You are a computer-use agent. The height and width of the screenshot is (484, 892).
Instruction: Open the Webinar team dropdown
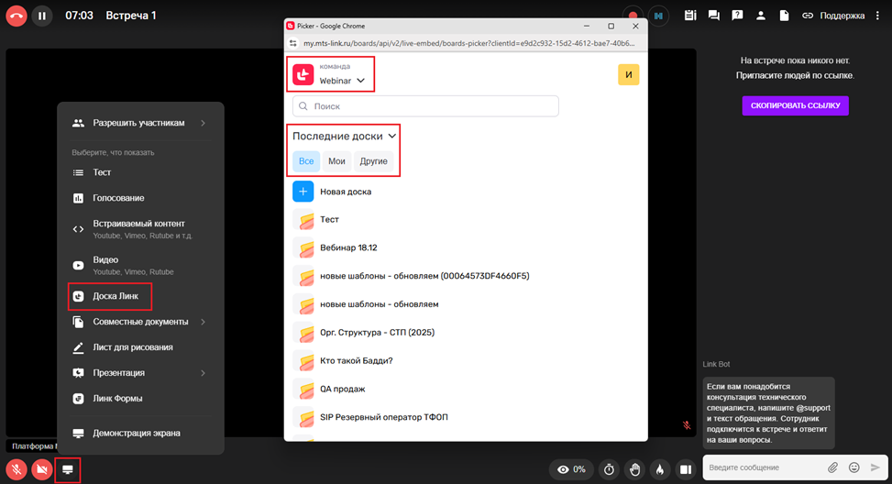(342, 81)
